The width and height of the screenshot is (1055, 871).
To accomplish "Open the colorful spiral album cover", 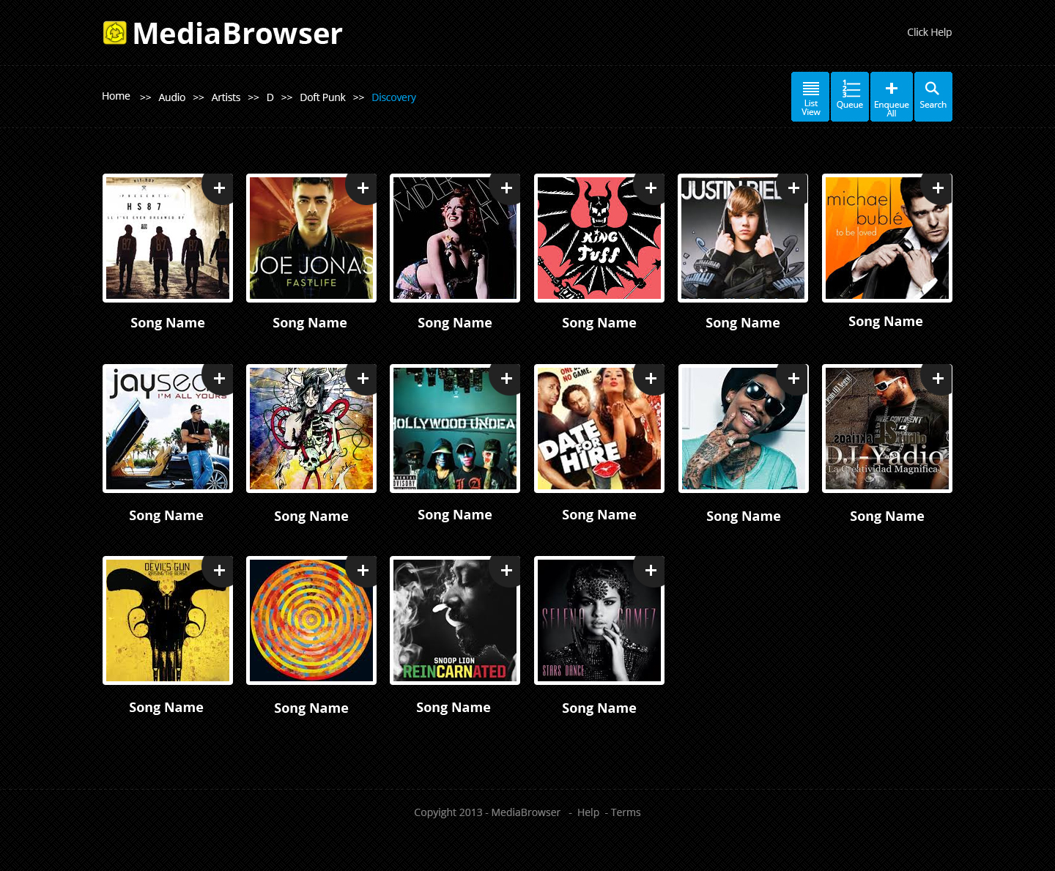I will [x=311, y=620].
